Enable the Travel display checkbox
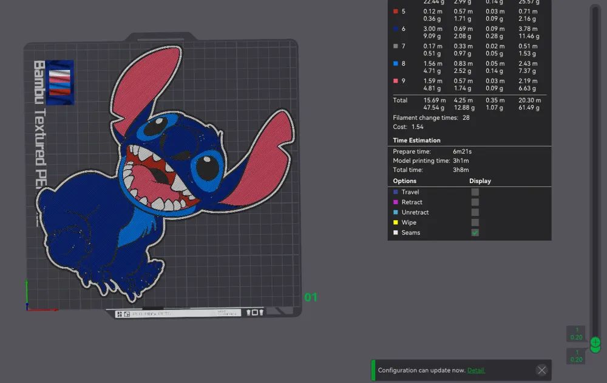This screenshot has width=607, height=383. coord(475,191)
